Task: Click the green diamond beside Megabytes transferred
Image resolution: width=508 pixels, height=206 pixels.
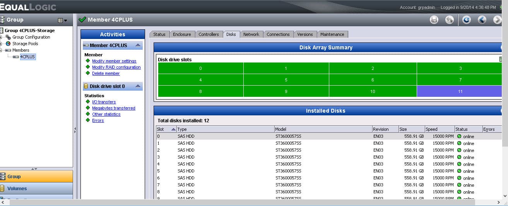Action: pyautogui.click(x=88, y=108)
